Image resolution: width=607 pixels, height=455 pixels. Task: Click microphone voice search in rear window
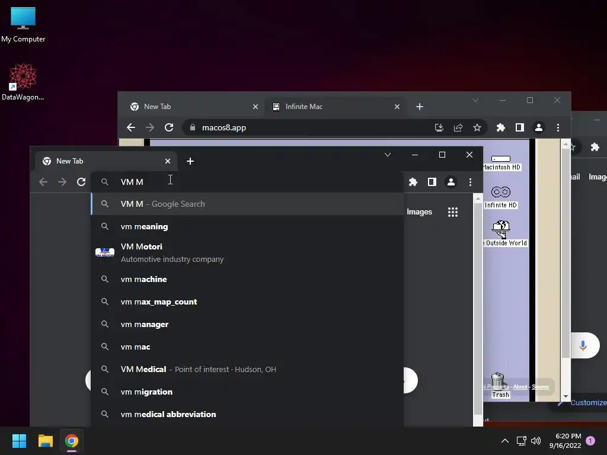[583, 345]
